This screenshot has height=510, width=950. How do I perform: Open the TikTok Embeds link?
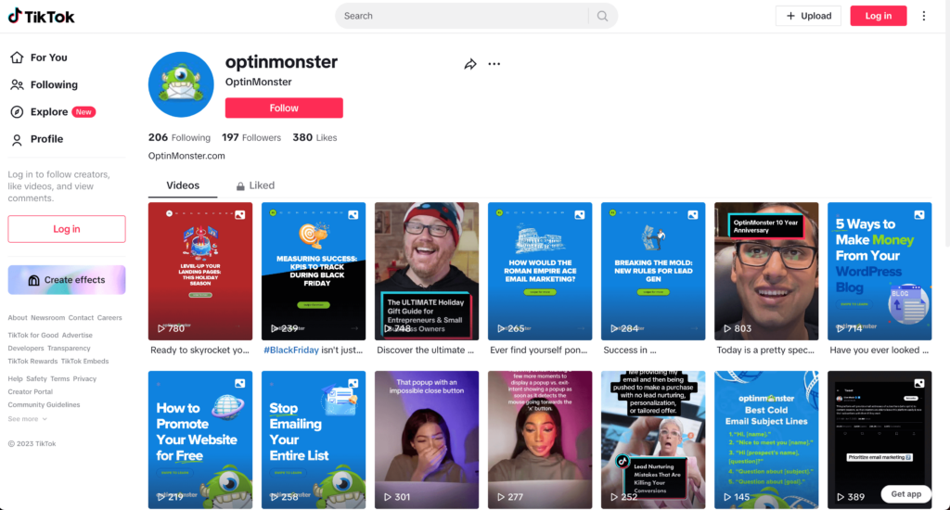point(84,362)
